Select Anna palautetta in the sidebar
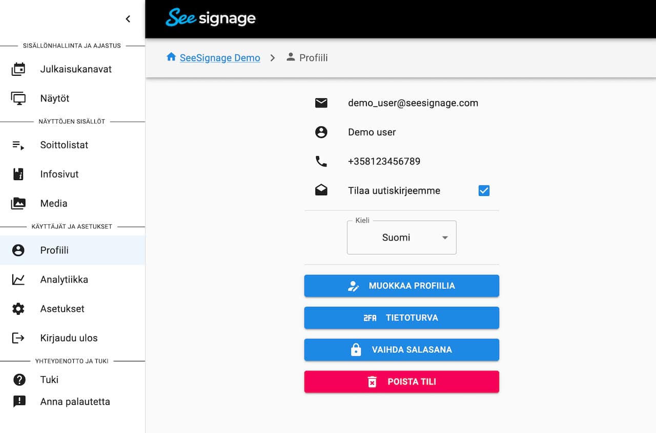Image resolution: width=656 pixels, height=433 pixels. pos(75,402)
